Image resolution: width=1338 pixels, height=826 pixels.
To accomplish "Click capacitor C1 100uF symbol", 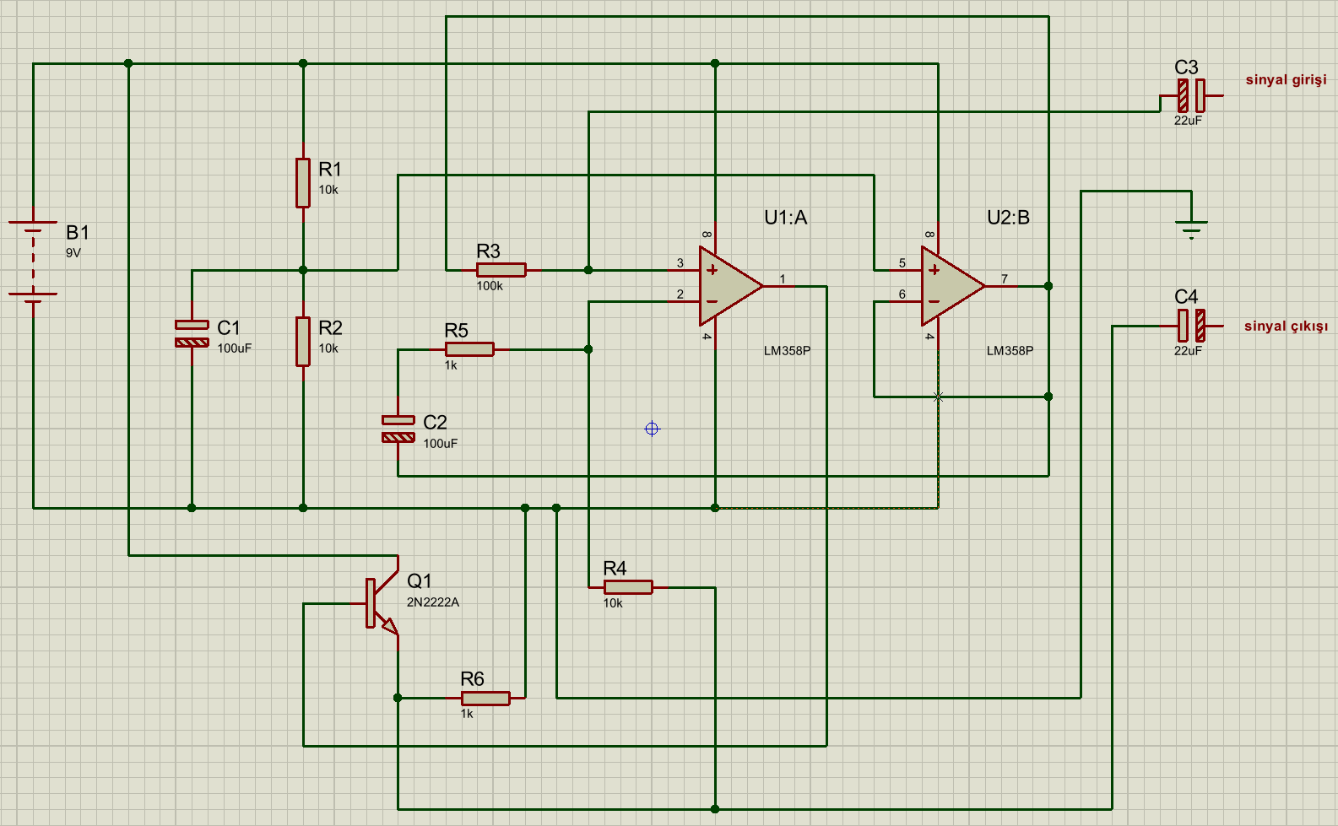I will coord(192,333).
